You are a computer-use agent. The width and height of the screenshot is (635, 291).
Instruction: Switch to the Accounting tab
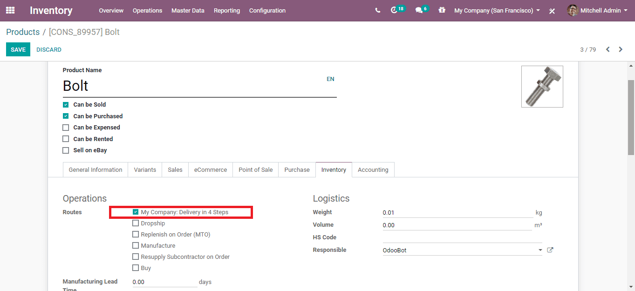pos(373,170)
